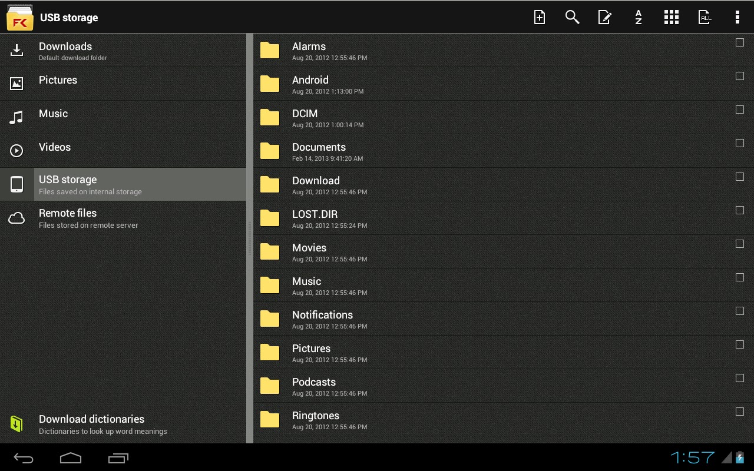This screenshot has height=471, width=754.
Task: Create a new file with the plus icon
Action: coord(539,17)
